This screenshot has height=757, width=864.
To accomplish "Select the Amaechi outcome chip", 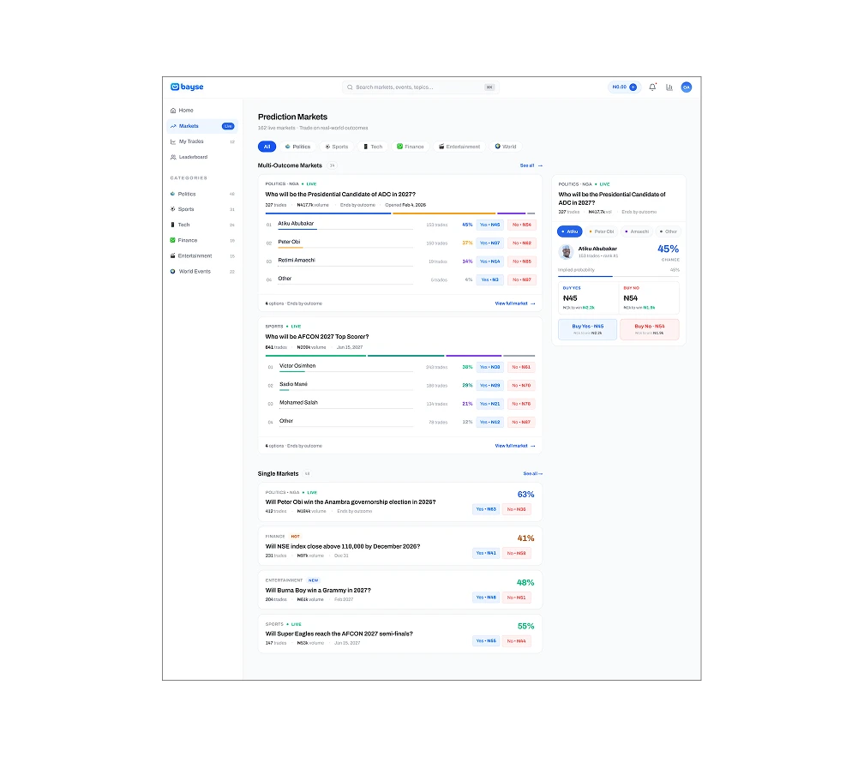I will point(636,231).
